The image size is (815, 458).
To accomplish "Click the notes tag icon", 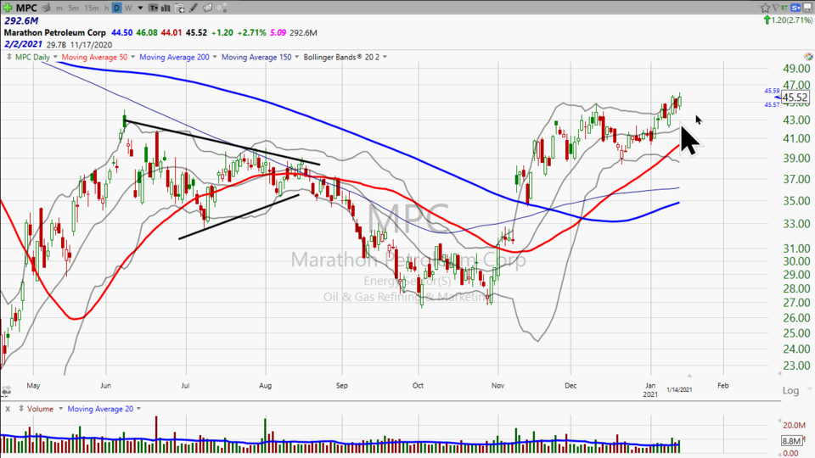I will pos(207,8).
